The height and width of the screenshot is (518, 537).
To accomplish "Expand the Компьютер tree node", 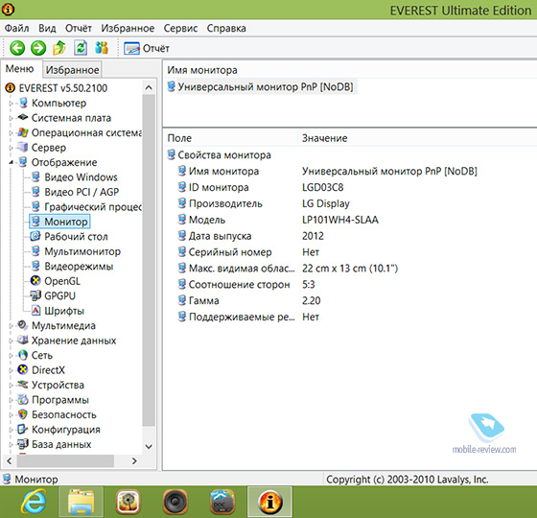I will pos(11,104).
